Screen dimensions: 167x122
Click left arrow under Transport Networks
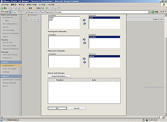(x=84, y=43)
